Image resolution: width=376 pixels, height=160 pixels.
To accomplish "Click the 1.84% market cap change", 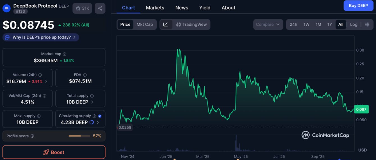I will 67,61.
